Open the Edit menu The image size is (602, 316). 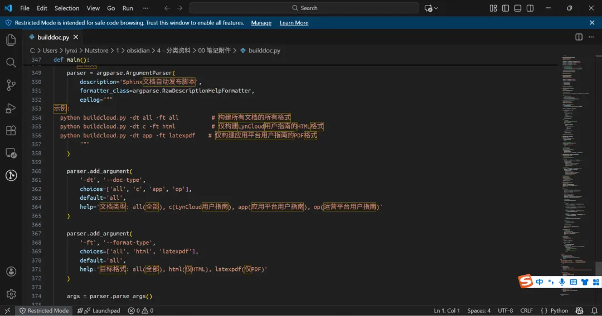(42, 8)
